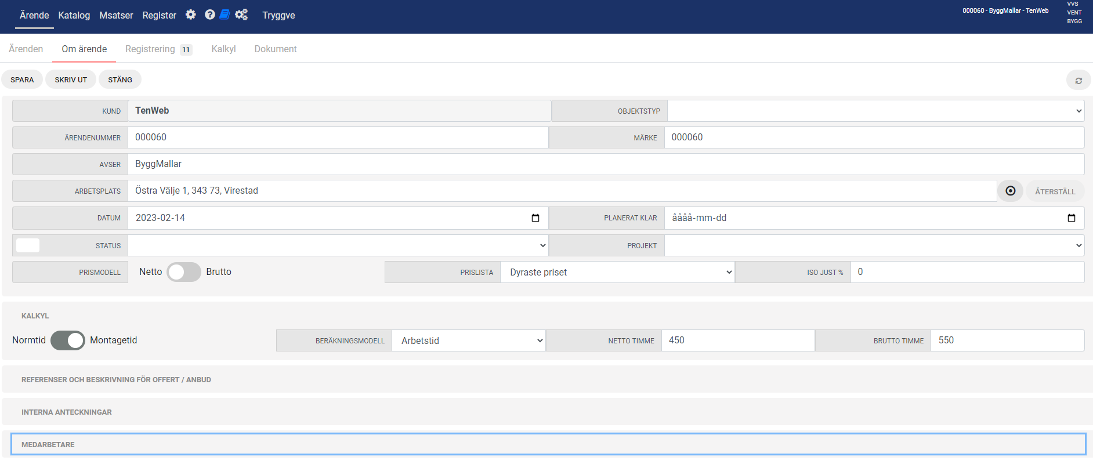This screenshot has height=464, width=1093.
Task: Open the calendar picker in Datum field
Action: 535,218
